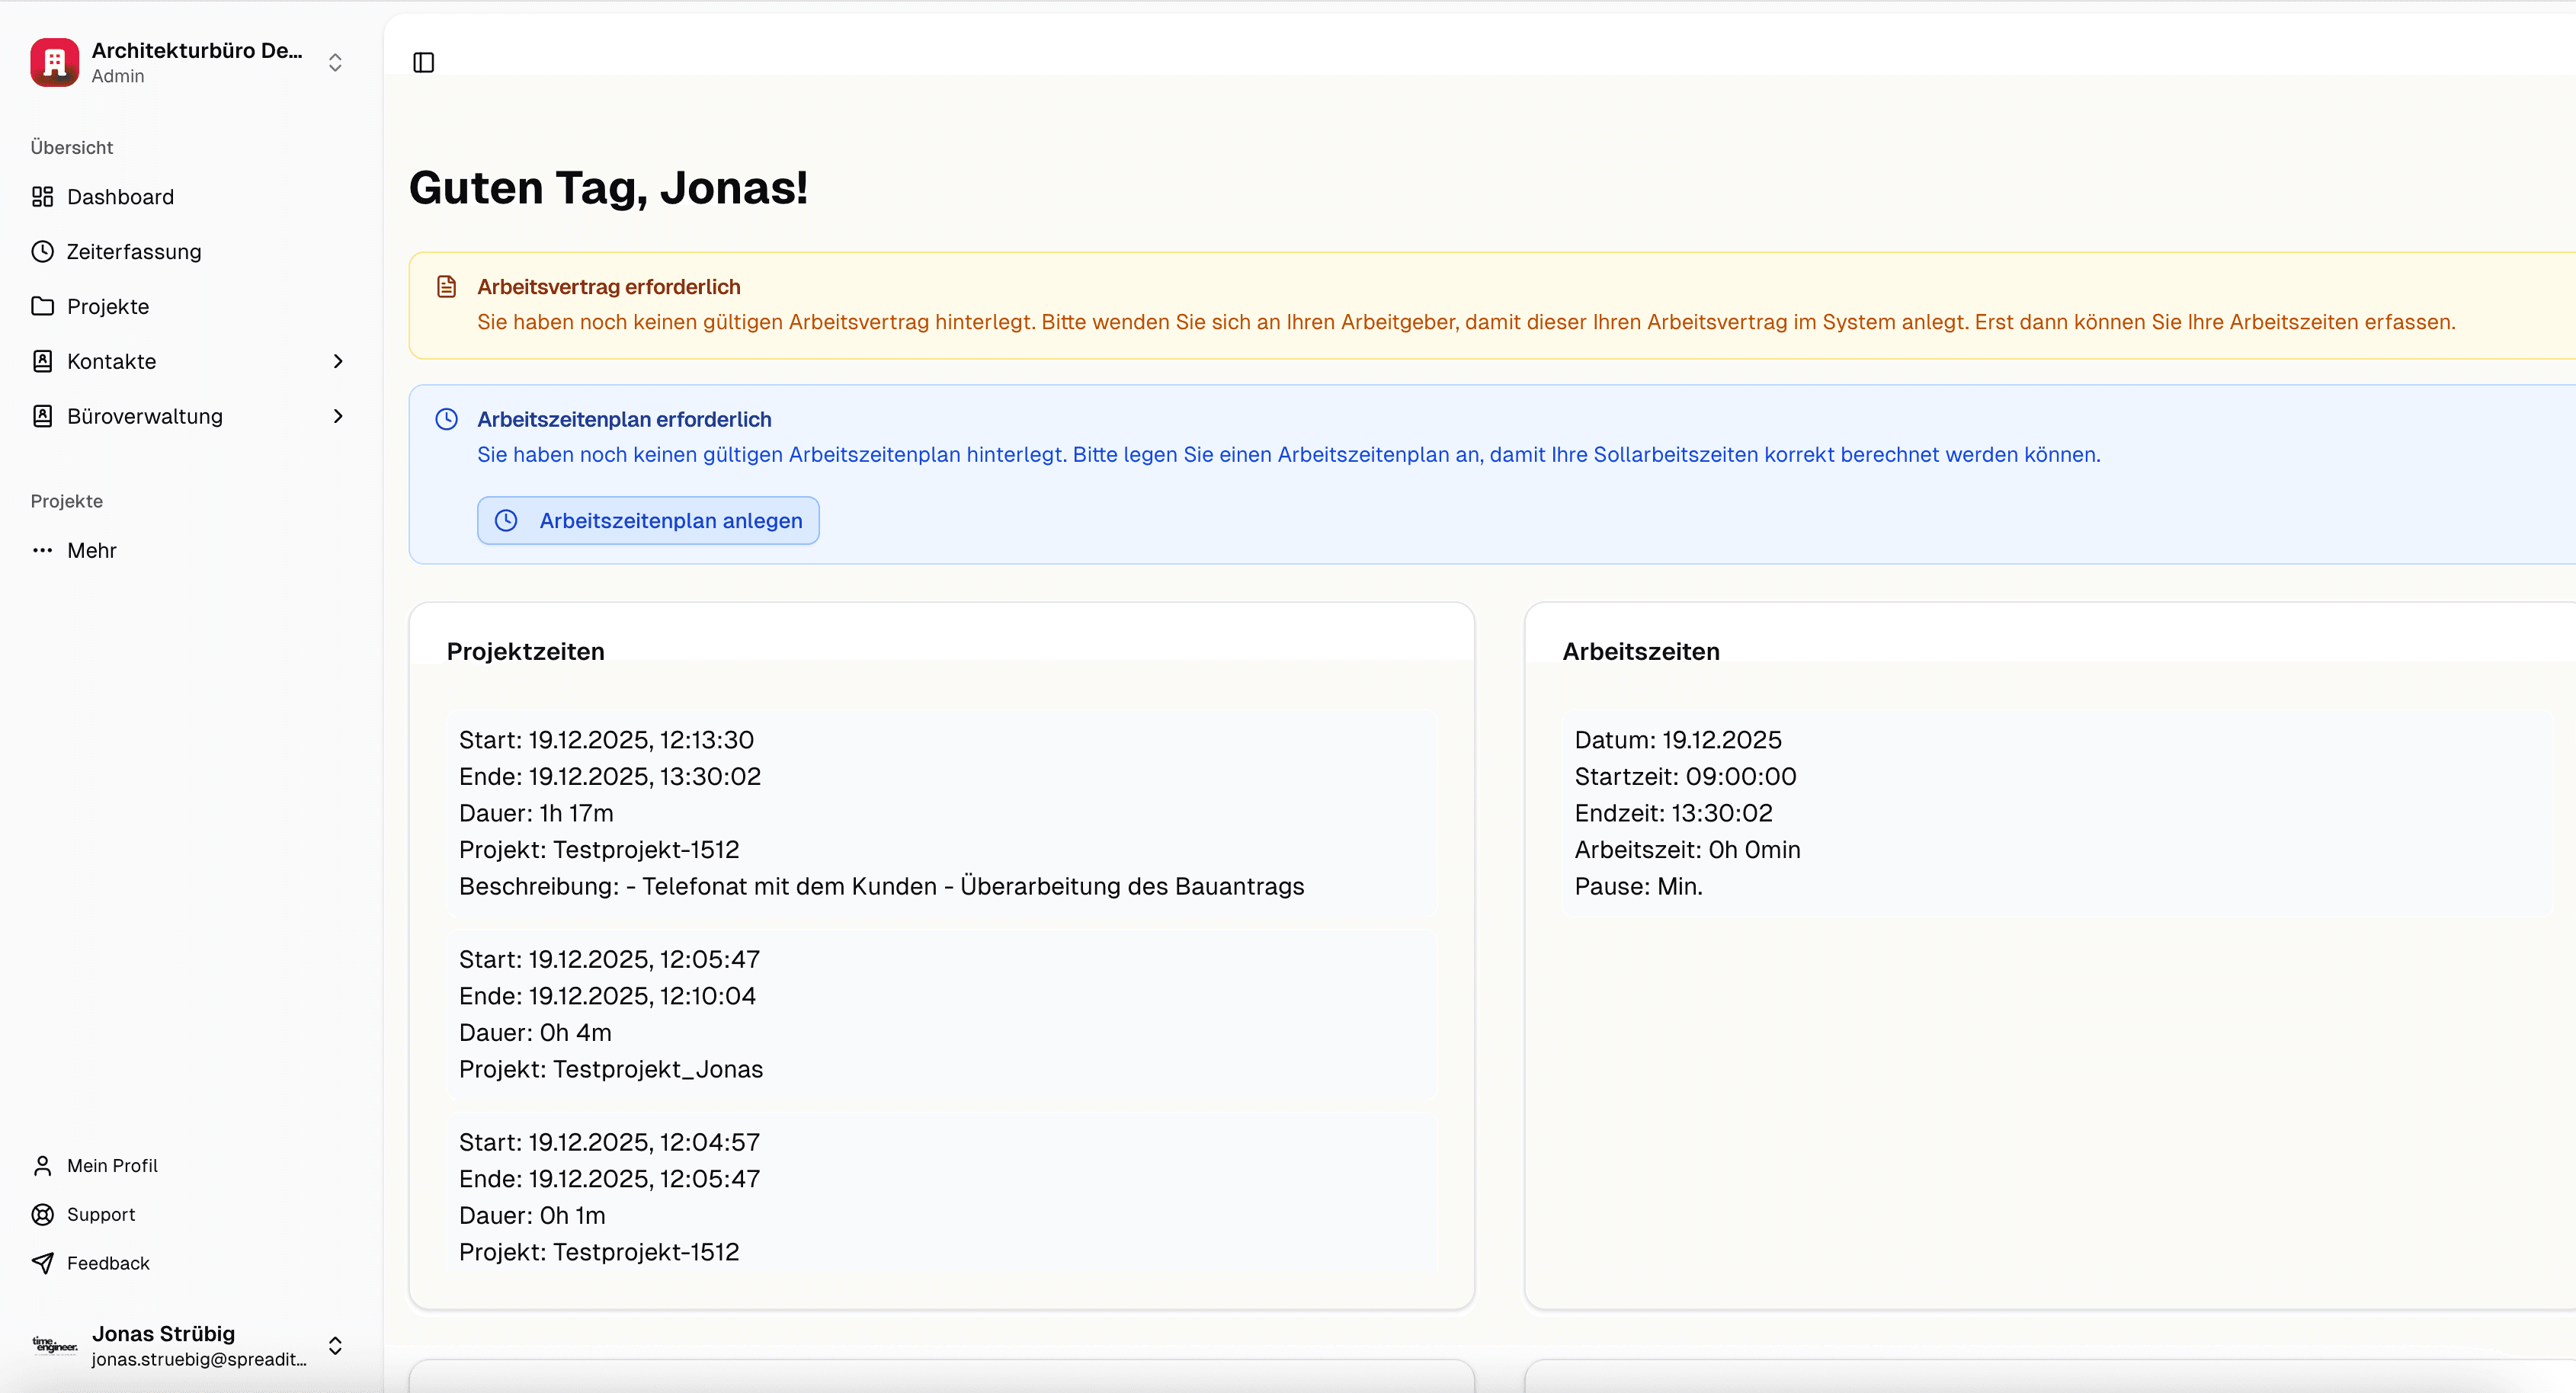Click the Guten Tag, Jonas! heading
2576x1393 pixels.
[x=608, y=188]
